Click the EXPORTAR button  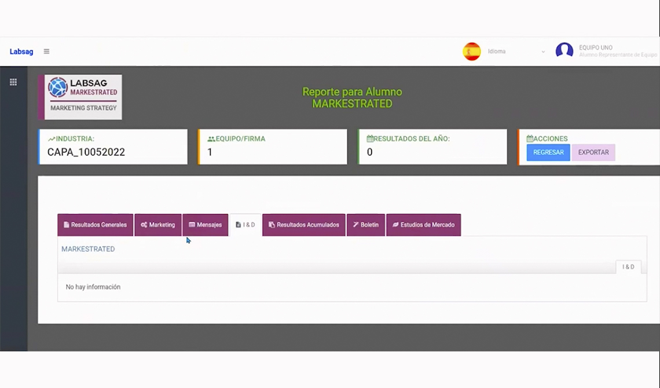point(593,152)
